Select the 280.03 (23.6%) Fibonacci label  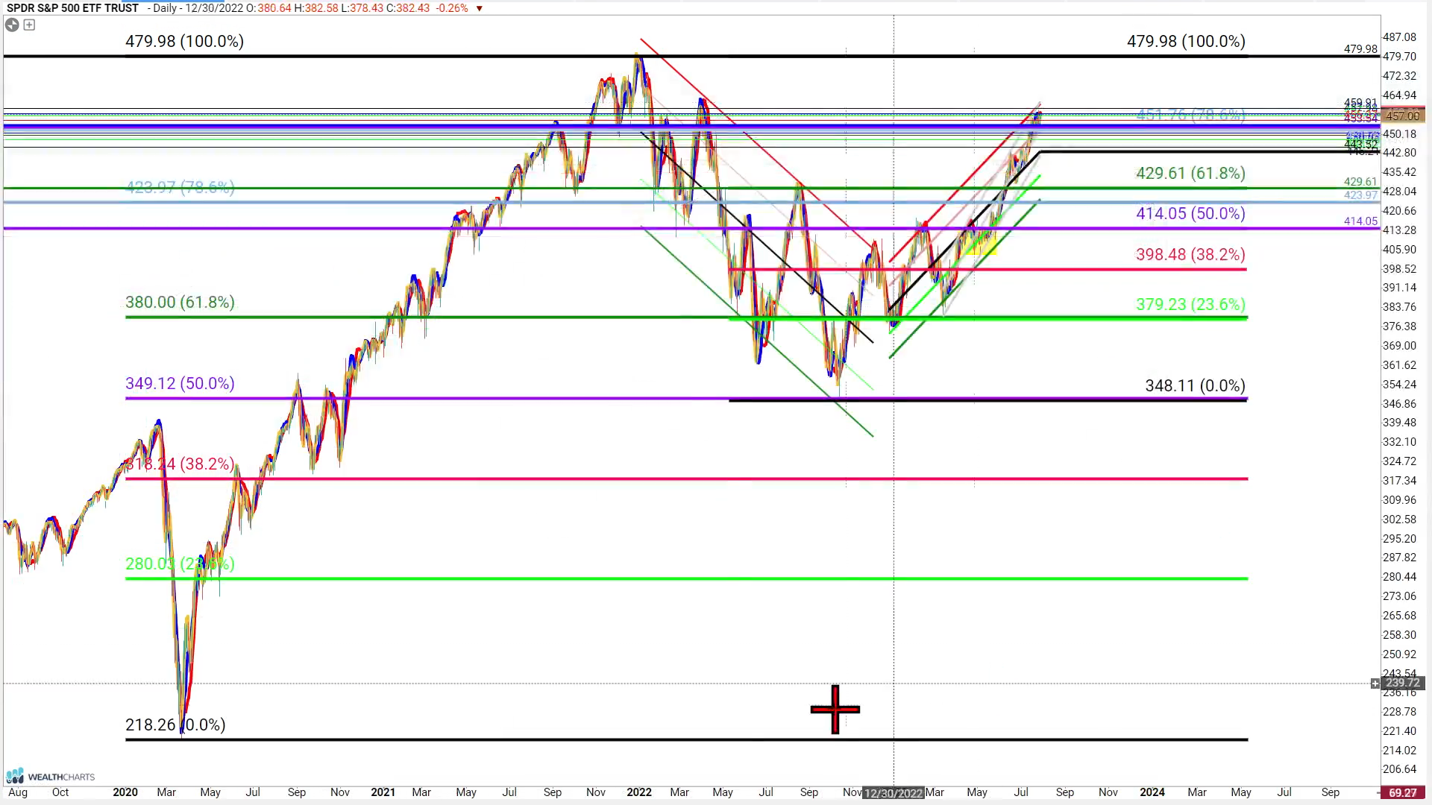point(180,563)
